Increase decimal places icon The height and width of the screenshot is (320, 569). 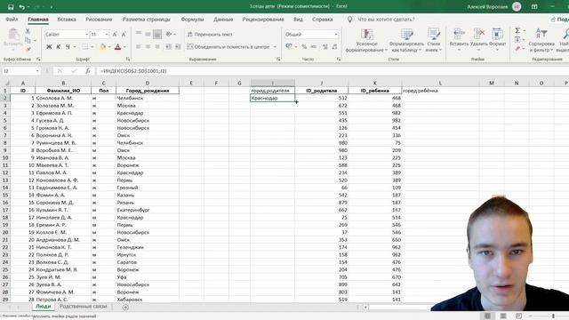tap(325, 47)
